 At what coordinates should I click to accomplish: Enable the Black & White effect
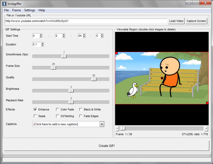[x=81, y=109]
